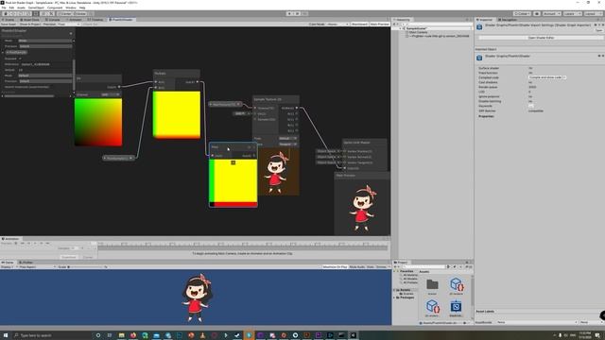The width and height of the screenshot is (605, 340).
Task: Click the Save Asset button
Action: 9,25
